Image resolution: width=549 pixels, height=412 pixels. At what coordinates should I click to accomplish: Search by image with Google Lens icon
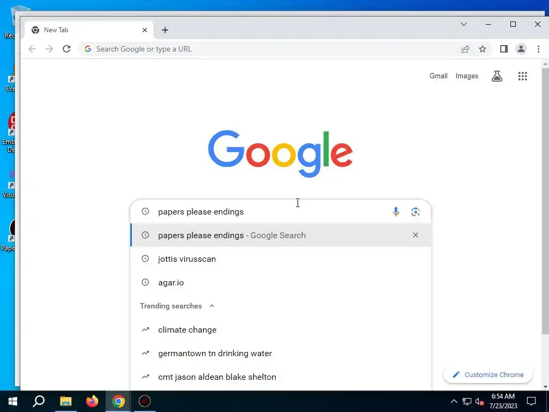click(x=416, y=211)
